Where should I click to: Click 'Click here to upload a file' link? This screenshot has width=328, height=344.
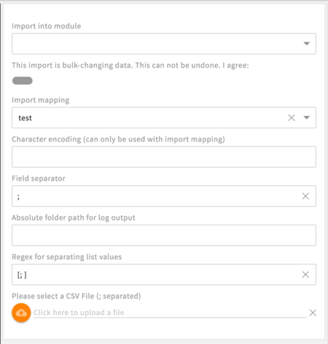[79, 313]
